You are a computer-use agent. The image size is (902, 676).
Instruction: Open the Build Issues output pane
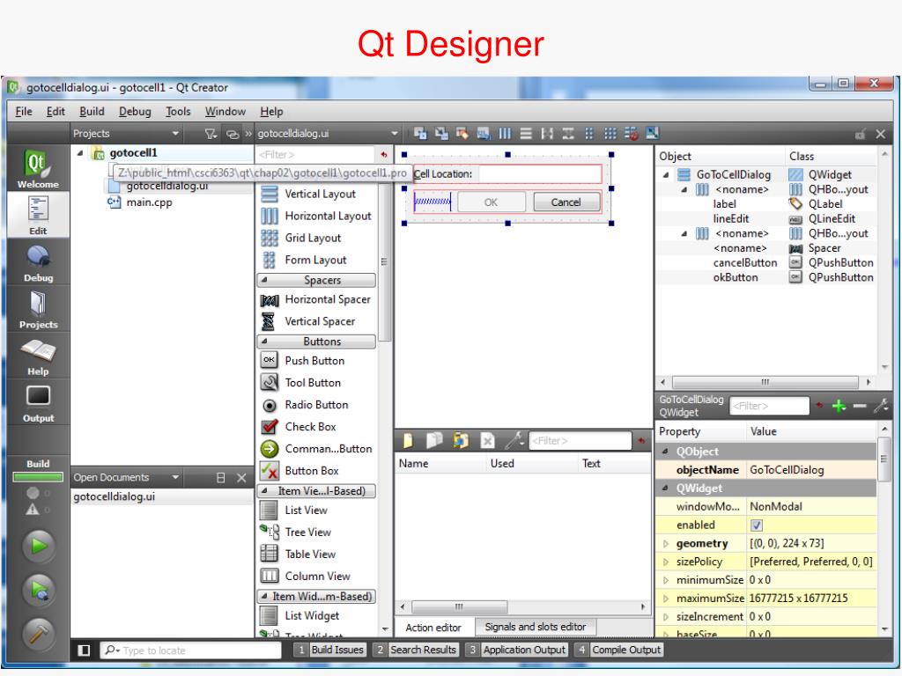click(330, 650)
